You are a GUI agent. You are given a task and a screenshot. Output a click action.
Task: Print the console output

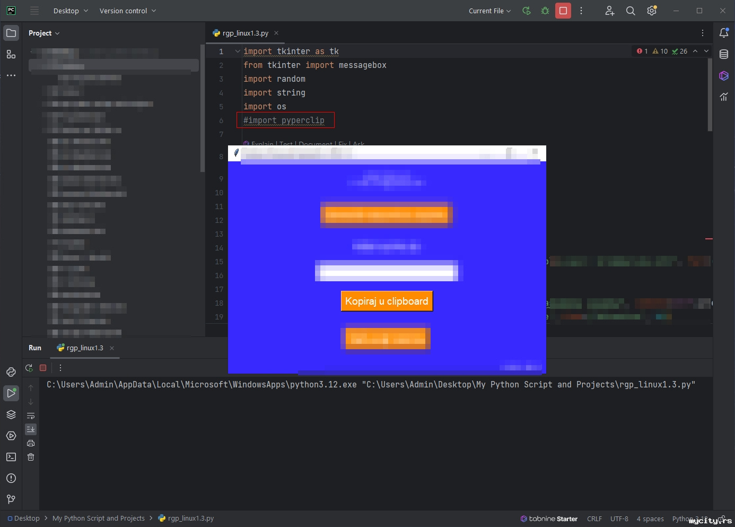tap(31, 443)
